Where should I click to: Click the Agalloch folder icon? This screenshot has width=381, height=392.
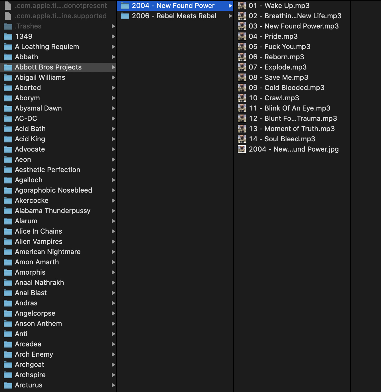coord(8,180)
